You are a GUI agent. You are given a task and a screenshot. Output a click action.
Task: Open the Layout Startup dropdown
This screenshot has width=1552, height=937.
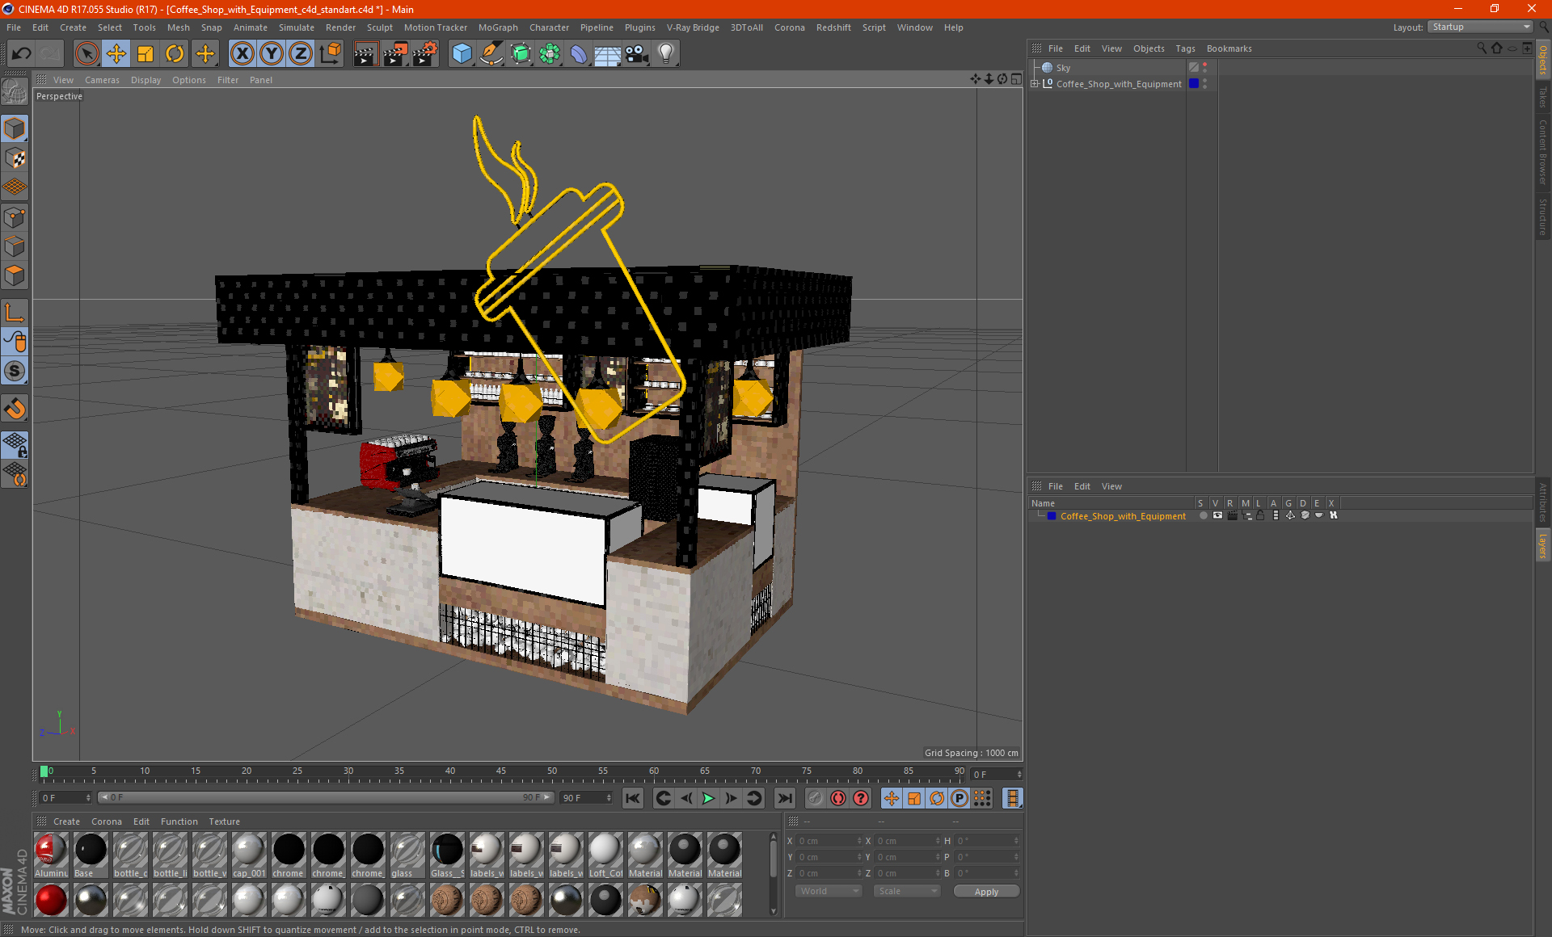(x=1480, y=27)
